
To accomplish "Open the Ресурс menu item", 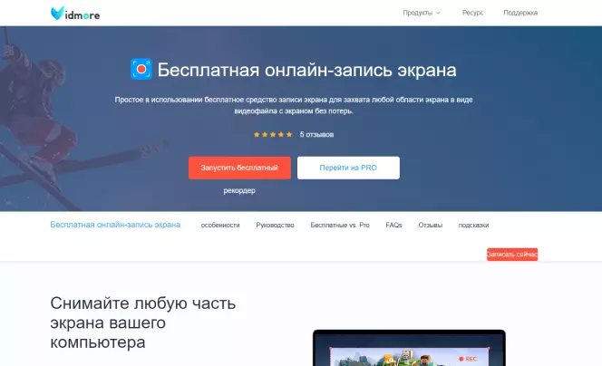I will [472, 13].
